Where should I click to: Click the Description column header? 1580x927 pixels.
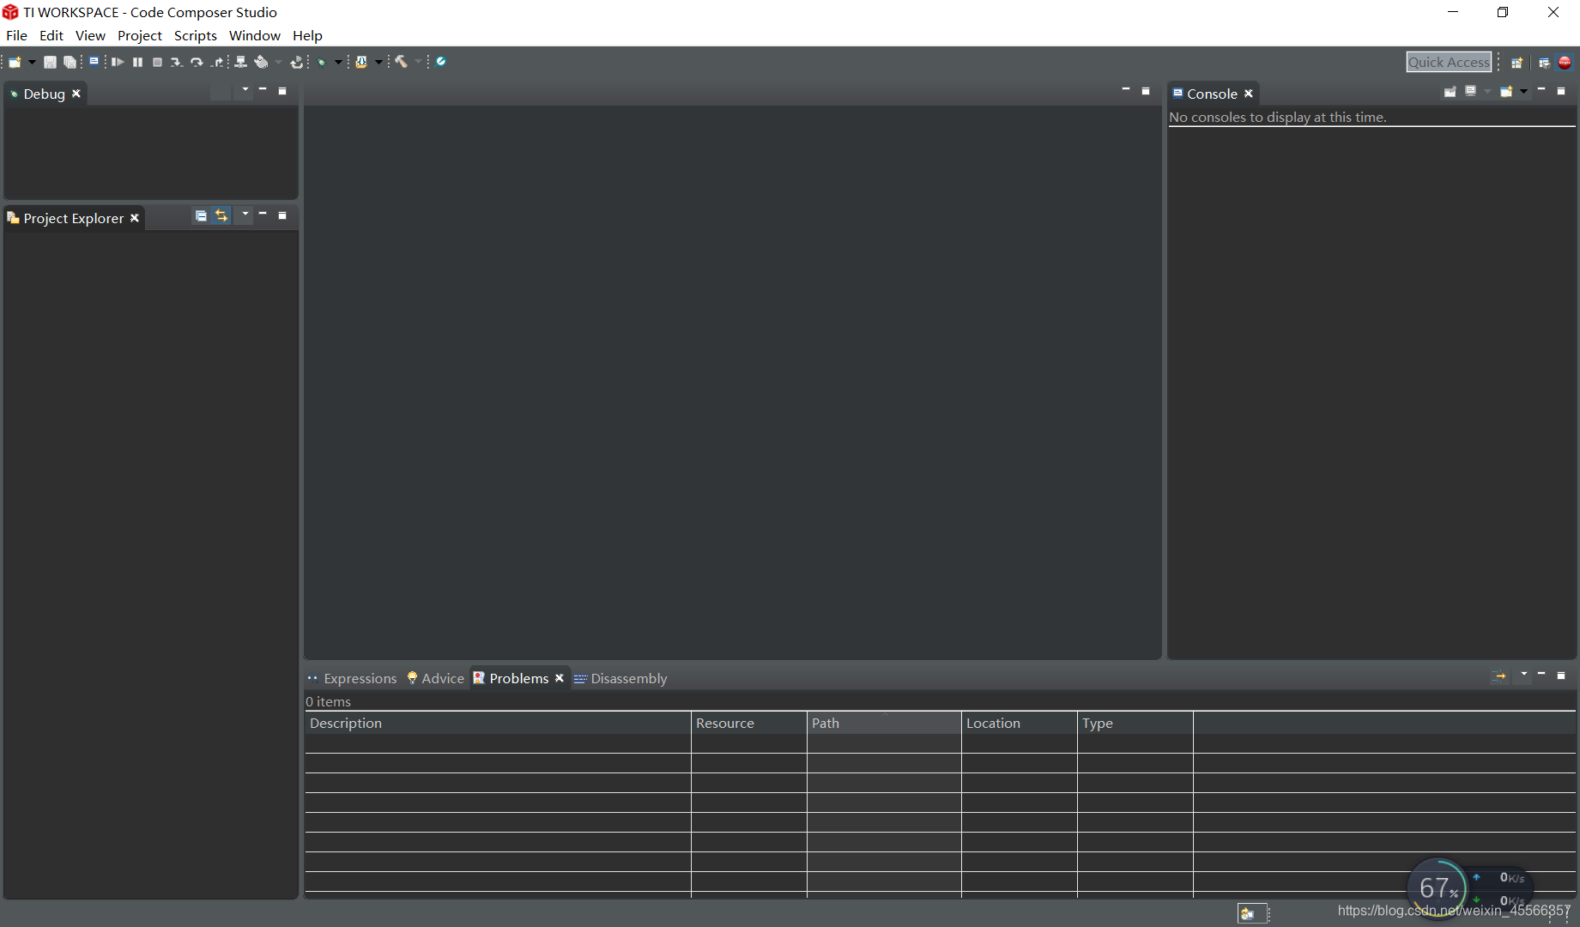[x=498, y=723]
